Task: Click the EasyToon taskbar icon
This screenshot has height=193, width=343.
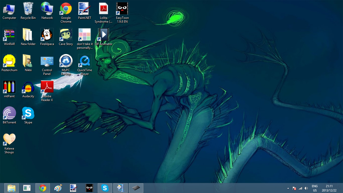Action: 89,188
